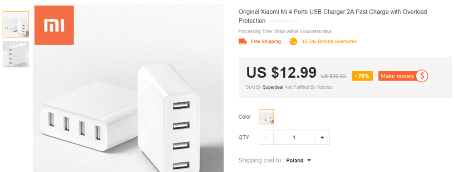Click the Xiaomi Mi charger product title
Screen dimensions: 454x172
pyautogui.click(x=333, y=16)
